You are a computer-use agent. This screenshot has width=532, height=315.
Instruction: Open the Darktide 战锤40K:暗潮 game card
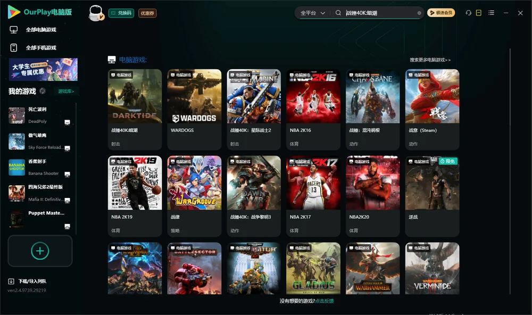(x=135, y=109)
